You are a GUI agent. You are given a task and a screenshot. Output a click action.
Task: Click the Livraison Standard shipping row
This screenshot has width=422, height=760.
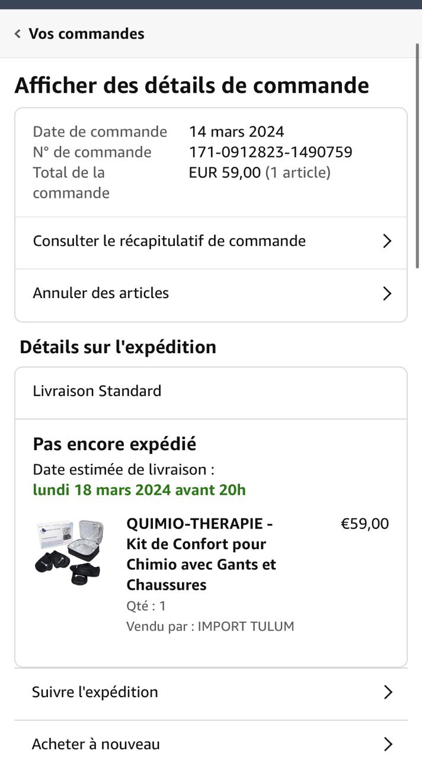point(97,391)
